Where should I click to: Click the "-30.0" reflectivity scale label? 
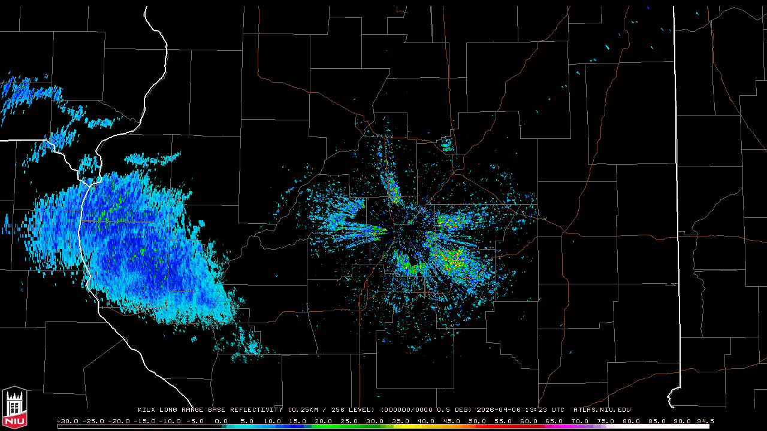pyautogui.click(x=67, y=421)
